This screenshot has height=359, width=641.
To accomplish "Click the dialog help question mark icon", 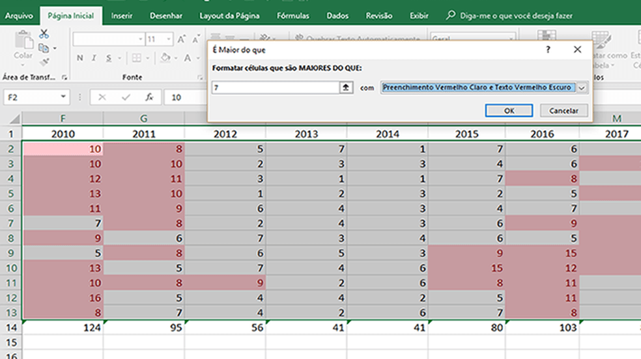I will coord(548,49).
